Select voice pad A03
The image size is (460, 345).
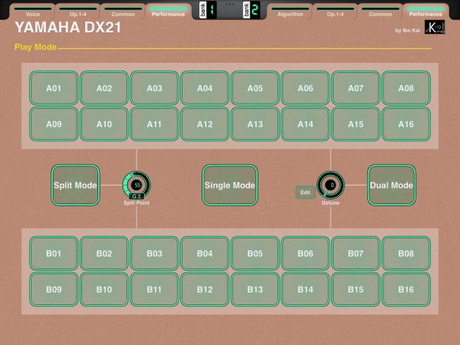point(154,88)
